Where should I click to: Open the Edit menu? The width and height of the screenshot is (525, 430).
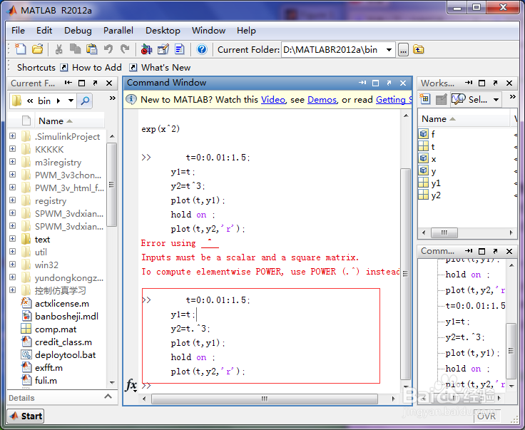click(44, 31)
